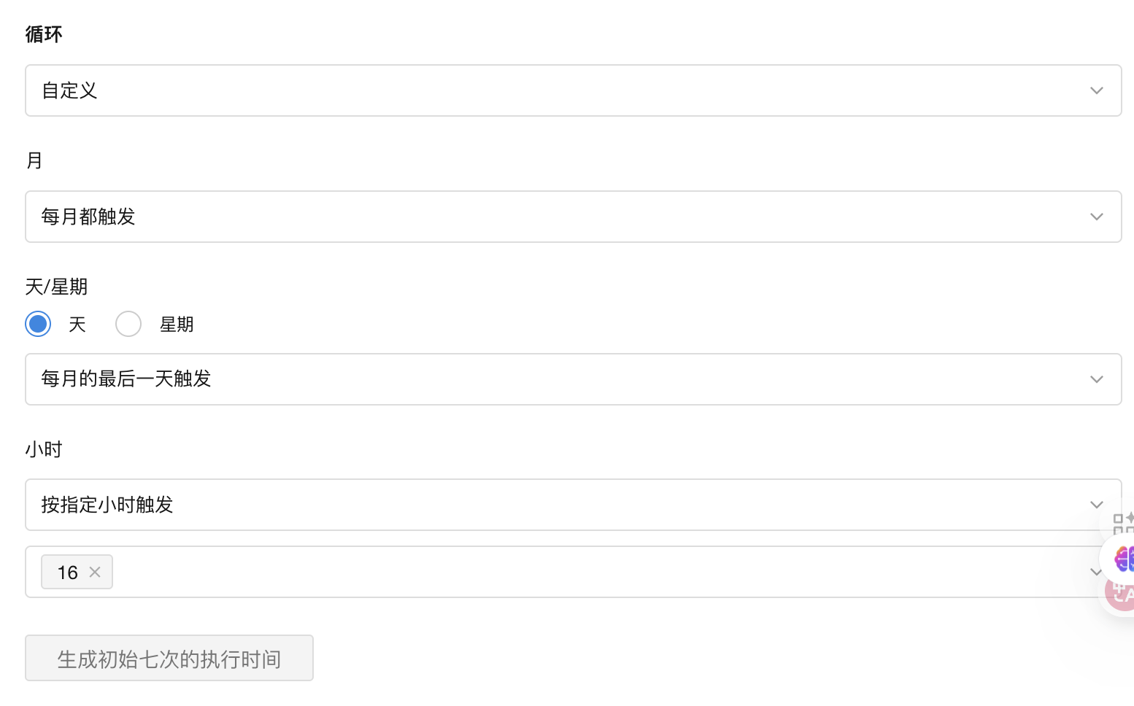Click chevron arrow of 按指定小时触发 dropdown
This screenshot has height=706, width=1134.
coord(1096,505)
